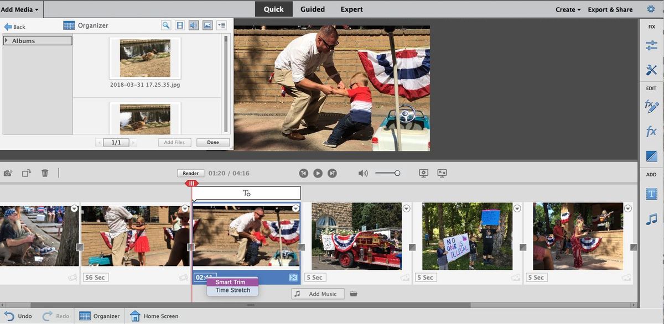Viewport: 664px width, 324px height.
Task: Open the Applied Effects panel
Action: pyautogui.click(x=651, y=106)
